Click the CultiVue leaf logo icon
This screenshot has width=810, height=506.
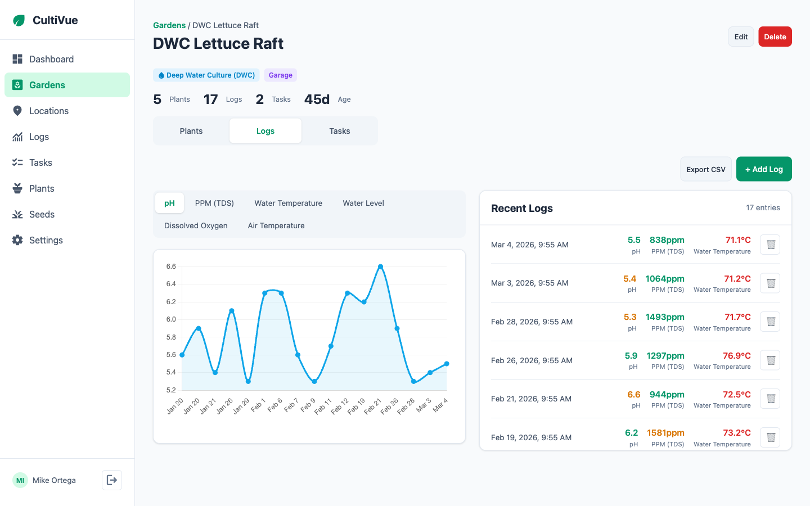19,21
